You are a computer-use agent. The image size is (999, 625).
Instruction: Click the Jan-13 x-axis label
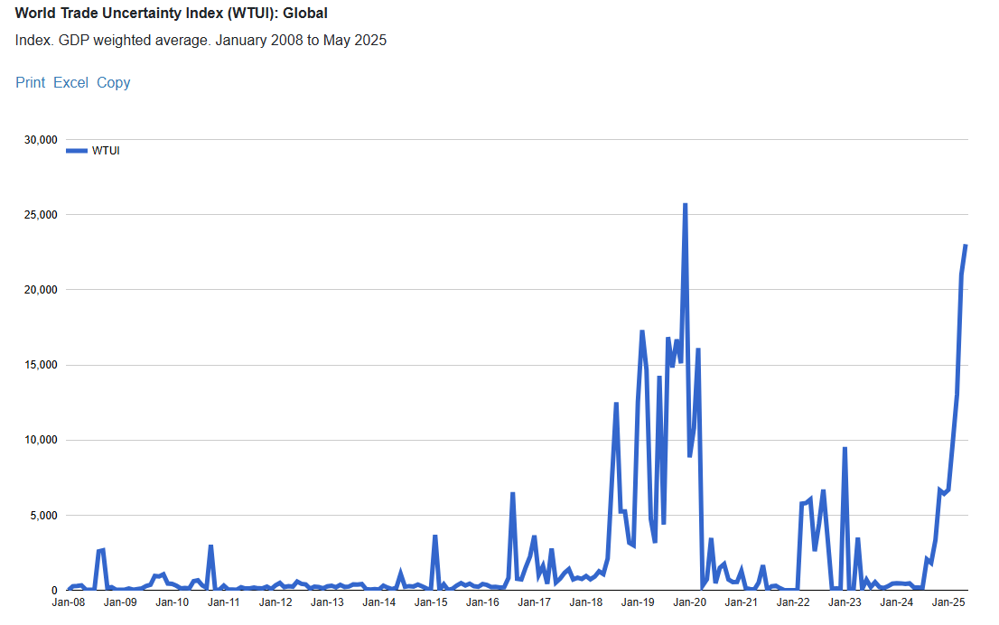coord(327,602)
